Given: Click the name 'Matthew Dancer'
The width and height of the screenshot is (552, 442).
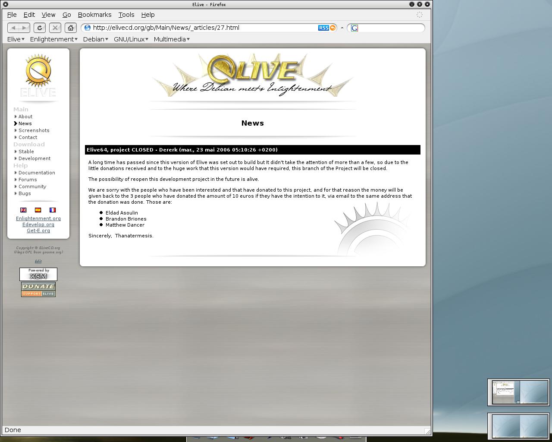Looking at the screenshot, I should (125, 225).
